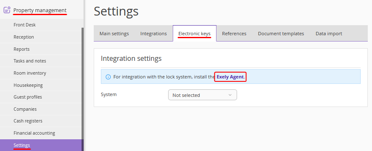This screenshot has height=151, width=372.
Task: Select the Electronic keys tab
Action: tap(195, 34)
